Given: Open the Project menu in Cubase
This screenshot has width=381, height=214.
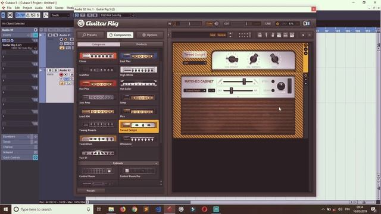Looking at the screenshot, I should (x=27, y=8).
